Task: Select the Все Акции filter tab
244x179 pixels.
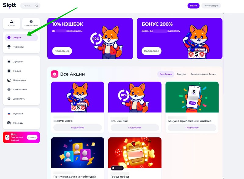Action: (x=166, y=74)
